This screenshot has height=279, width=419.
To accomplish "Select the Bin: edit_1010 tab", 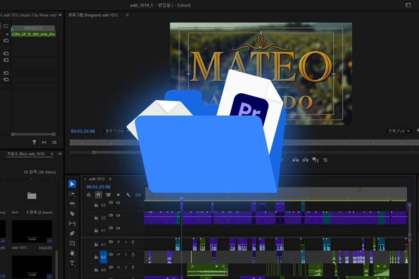I will click(26, 154).
